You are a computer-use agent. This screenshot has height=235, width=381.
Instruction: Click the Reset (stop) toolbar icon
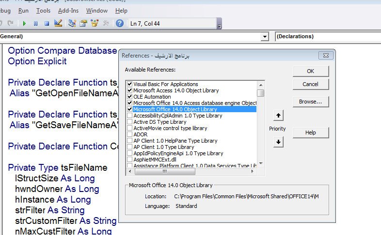tap(47, 23)
